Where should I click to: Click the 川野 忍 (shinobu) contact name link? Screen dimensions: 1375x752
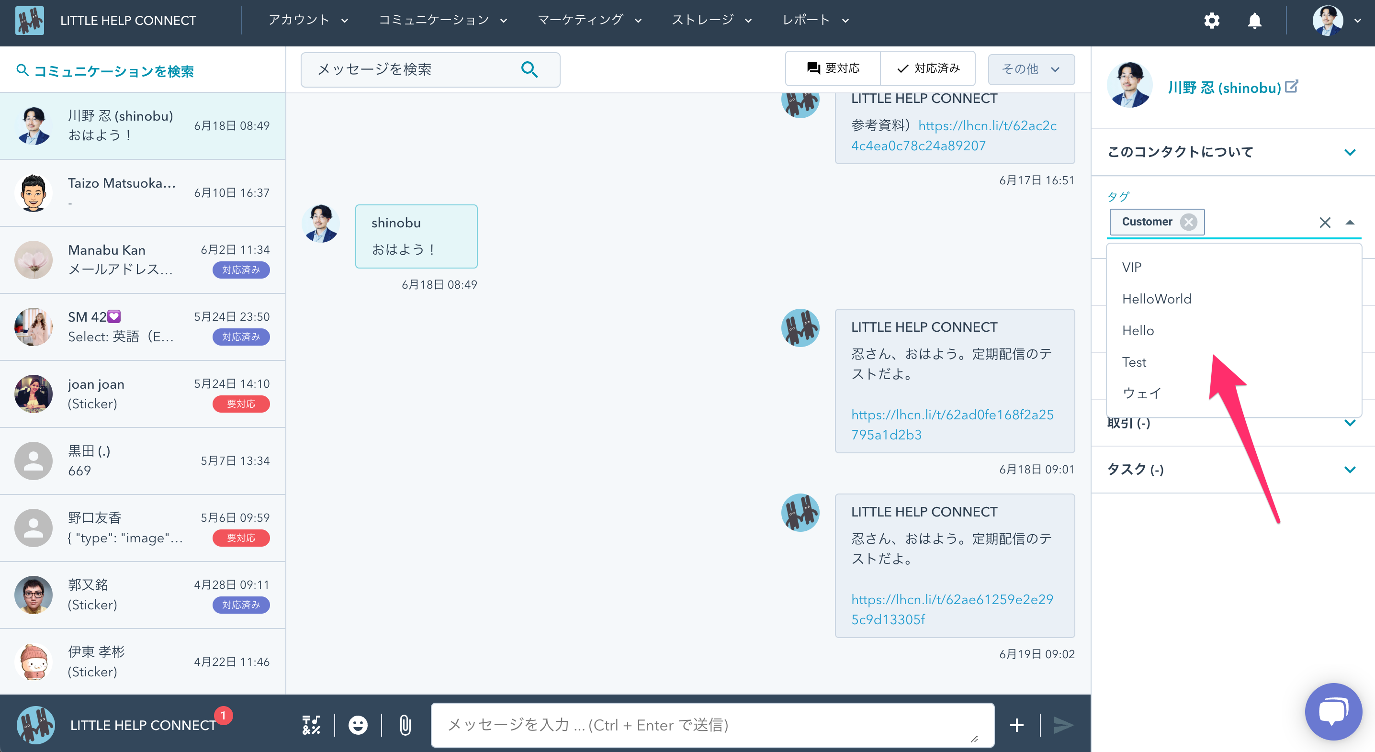click(1224, 87)
